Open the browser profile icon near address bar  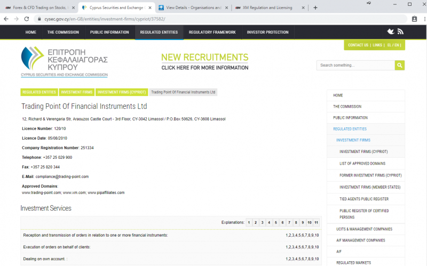[414, 19]
